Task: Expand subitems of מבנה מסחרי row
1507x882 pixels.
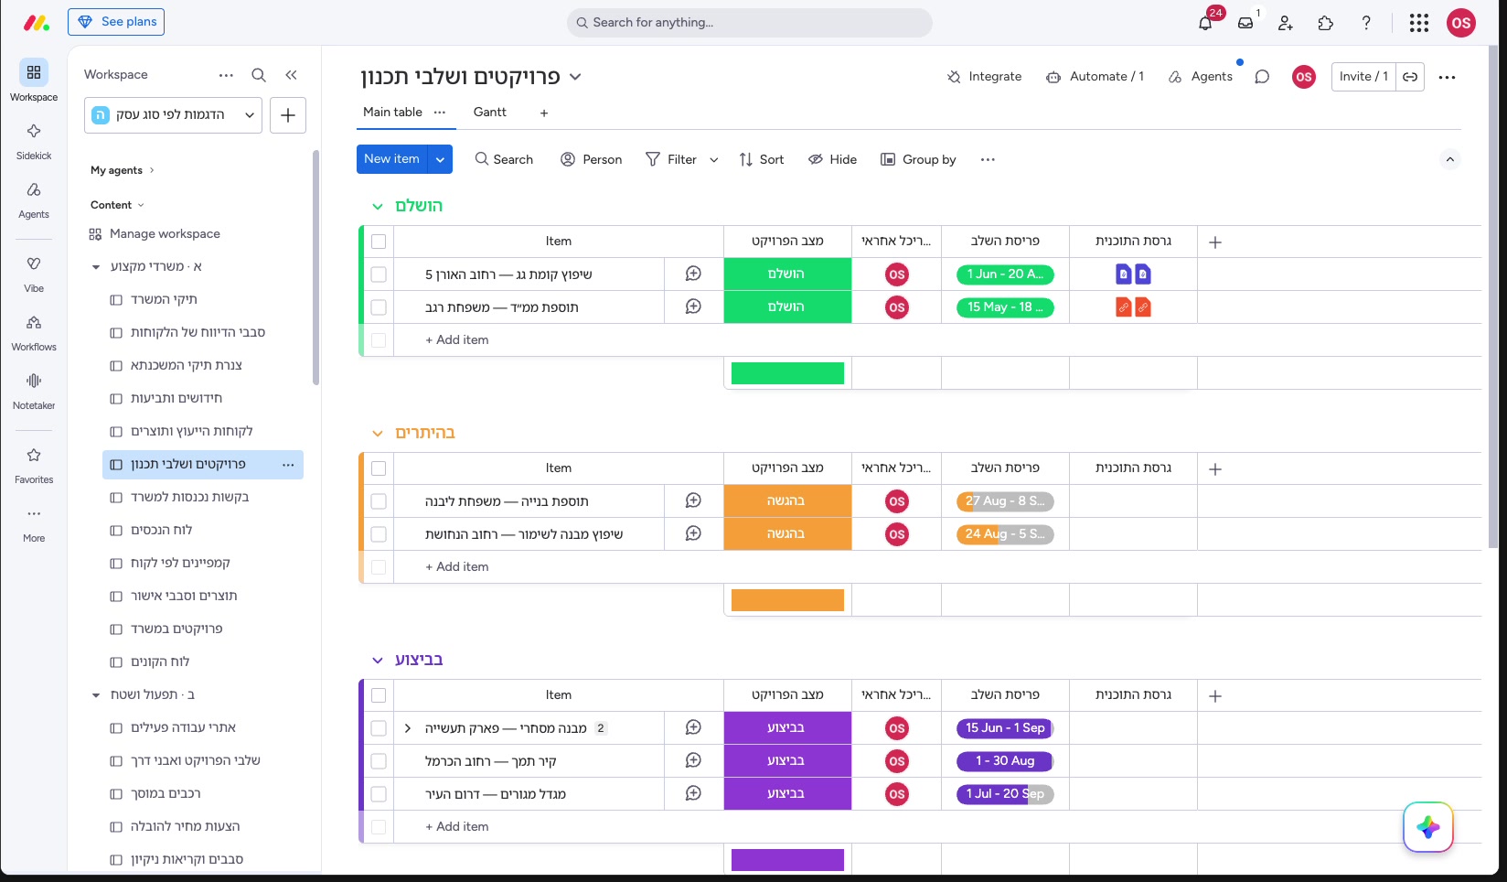Action: (408, 728)
